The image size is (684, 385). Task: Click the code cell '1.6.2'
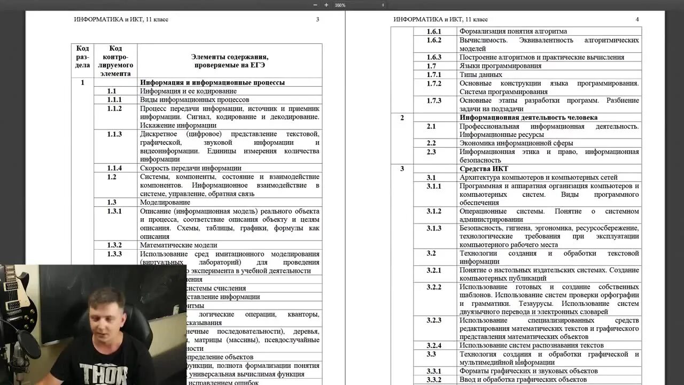(x=434, y=40)
